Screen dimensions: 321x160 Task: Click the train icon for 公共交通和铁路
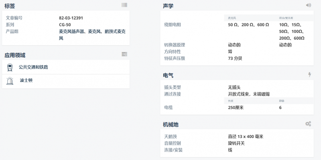[10, 67]
